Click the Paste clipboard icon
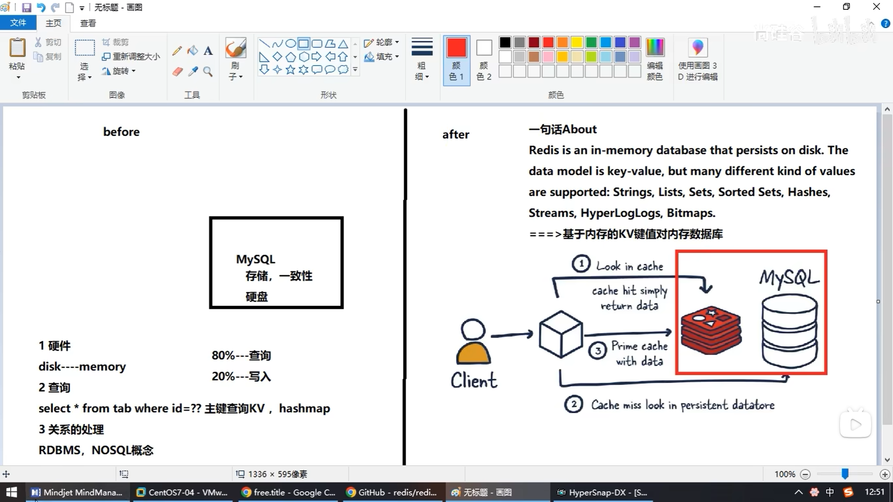This screenshot has height=502, width=893. 17,48
